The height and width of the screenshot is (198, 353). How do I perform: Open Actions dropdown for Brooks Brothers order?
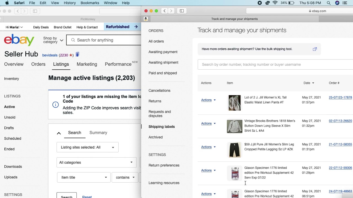click(x=208, y=123)
